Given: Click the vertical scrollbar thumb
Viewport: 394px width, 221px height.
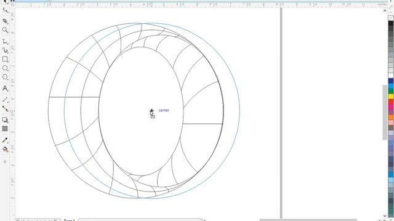Looking at the screenshot, I should coord(385,112).
